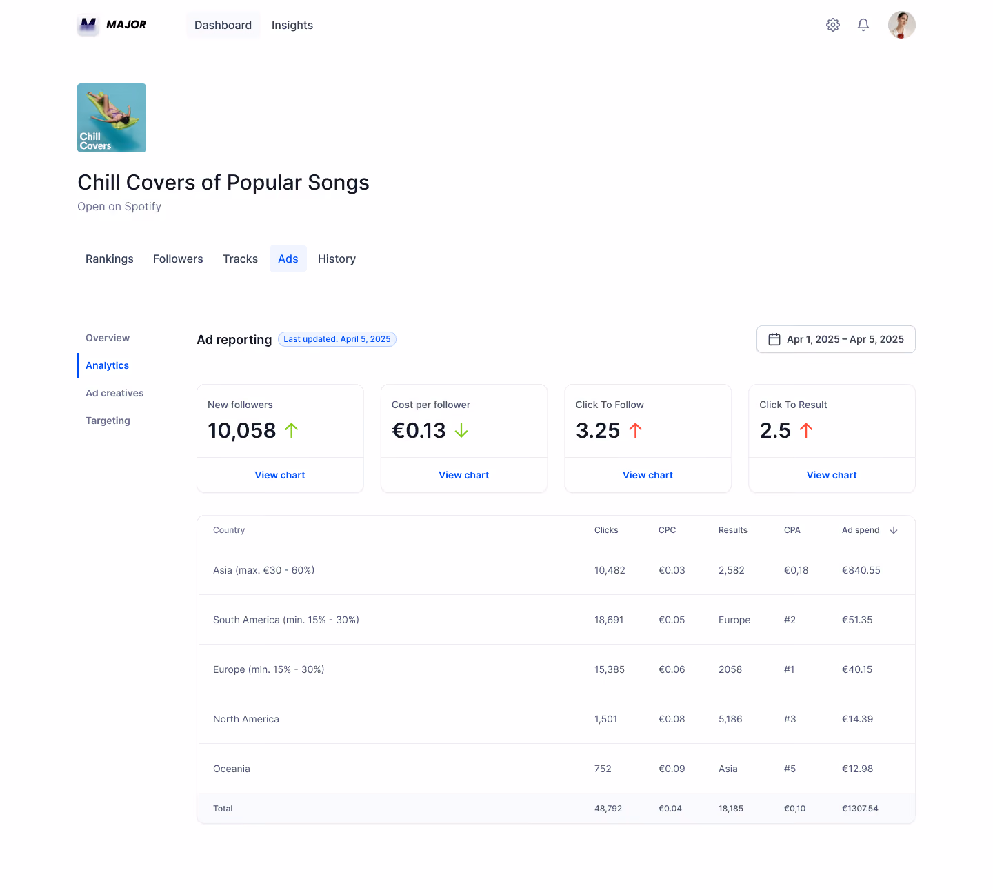Click the MAJOR logo

click(112, 25)
